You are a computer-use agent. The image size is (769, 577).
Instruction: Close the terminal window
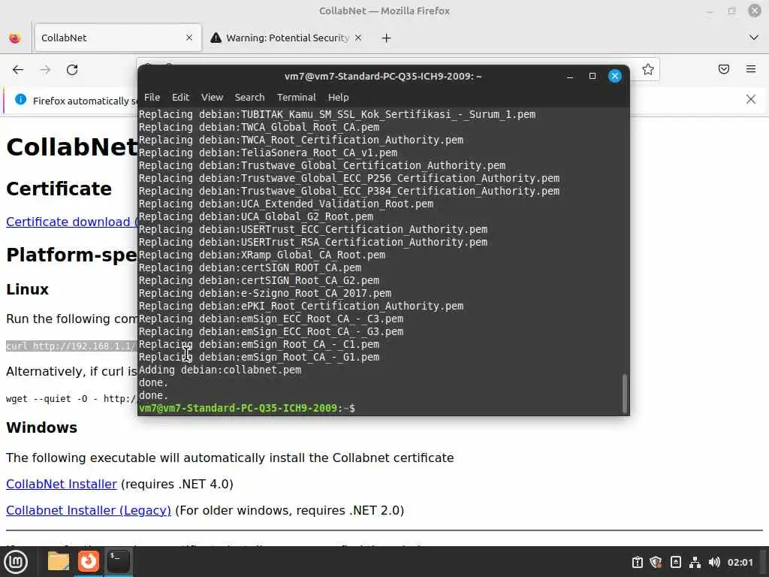point(615,76)
